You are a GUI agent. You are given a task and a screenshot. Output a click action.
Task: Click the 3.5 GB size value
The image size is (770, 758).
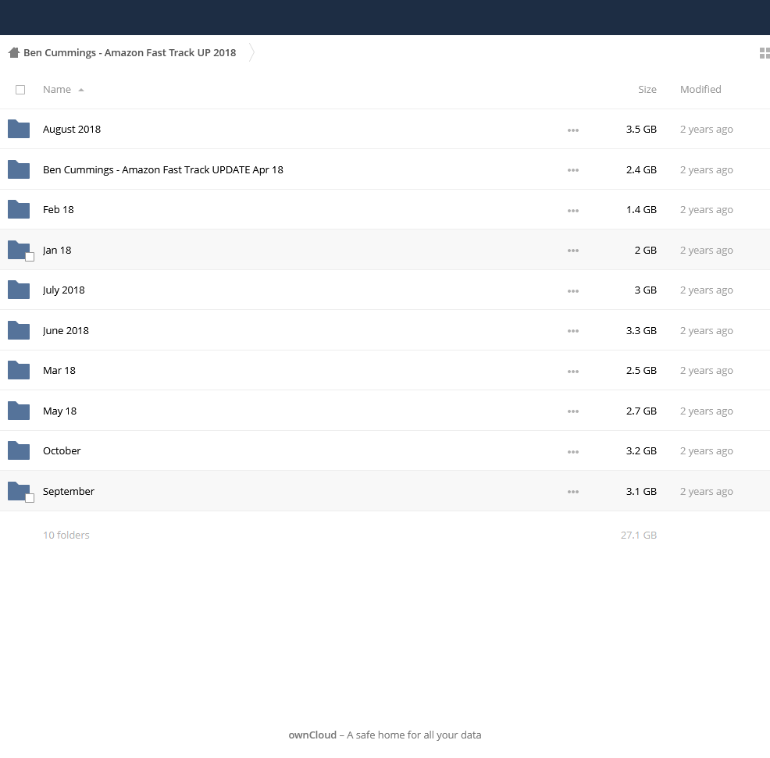[641, 129]
